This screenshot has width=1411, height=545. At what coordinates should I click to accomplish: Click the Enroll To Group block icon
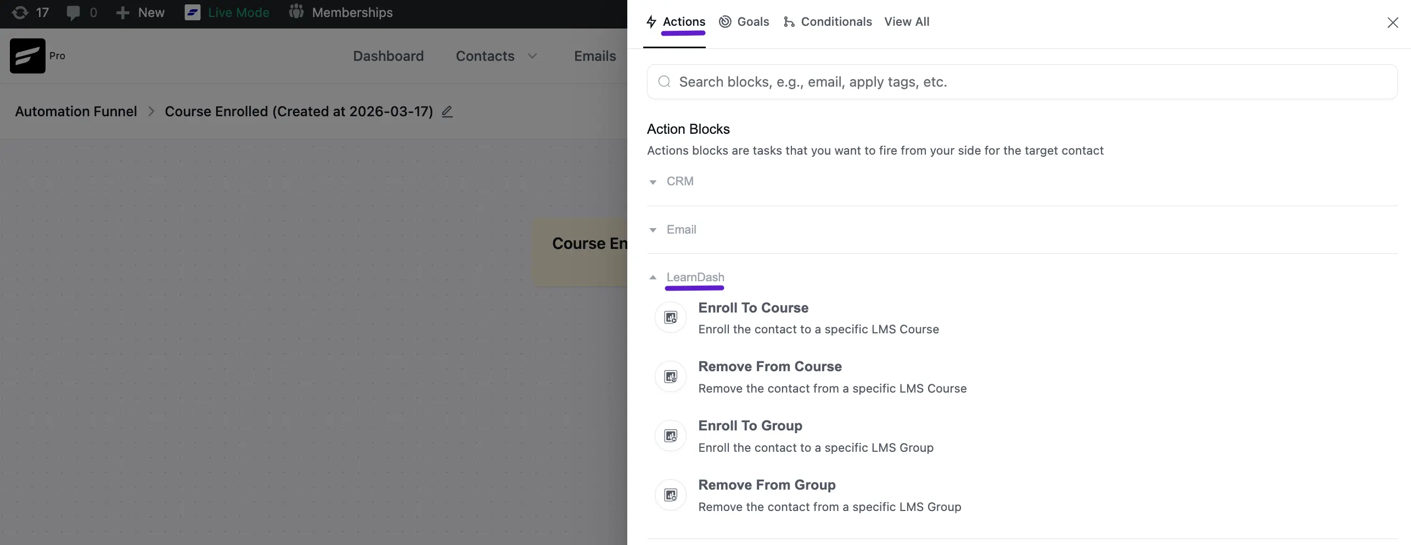pos(671,436)
